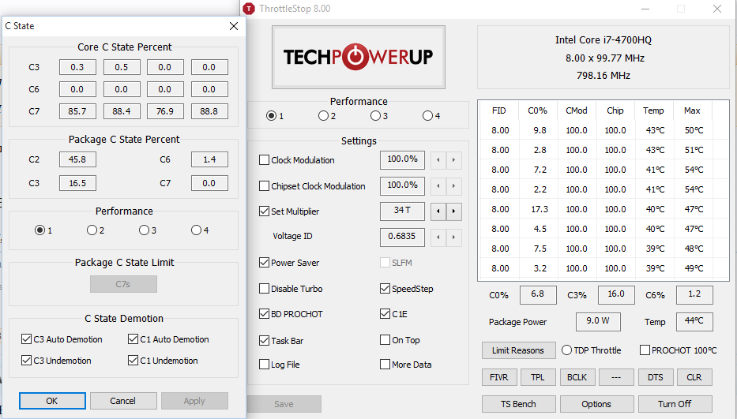The height and width of the screenshot is (419, 737).
Task: Select performance profile 4 in ThrottleStop main window
Action: (427, 115)
